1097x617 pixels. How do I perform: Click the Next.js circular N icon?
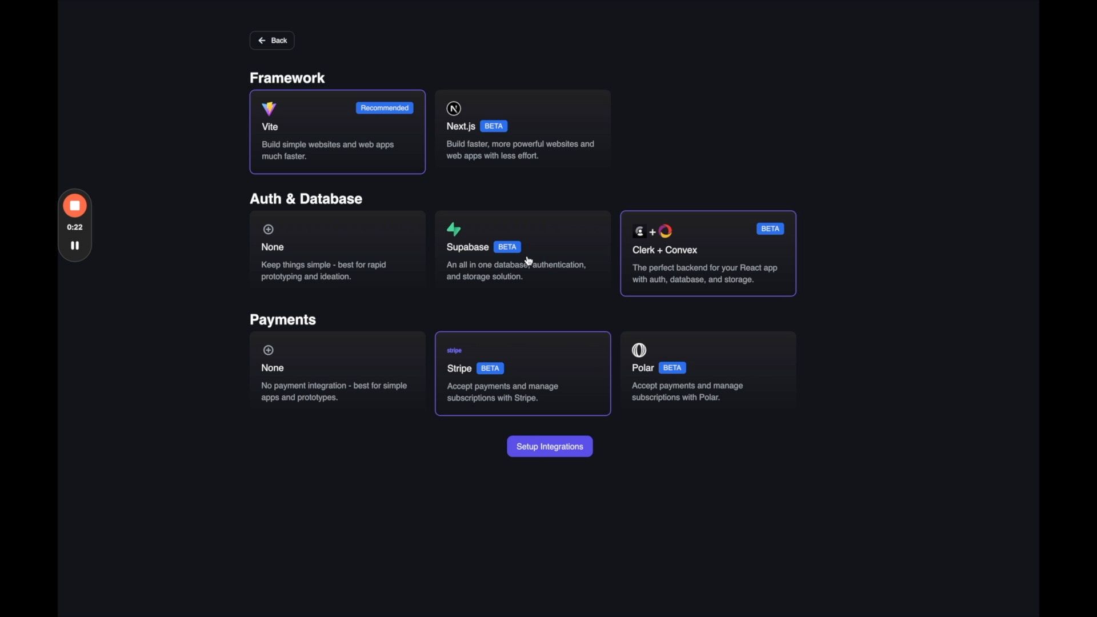click(454, 109)
